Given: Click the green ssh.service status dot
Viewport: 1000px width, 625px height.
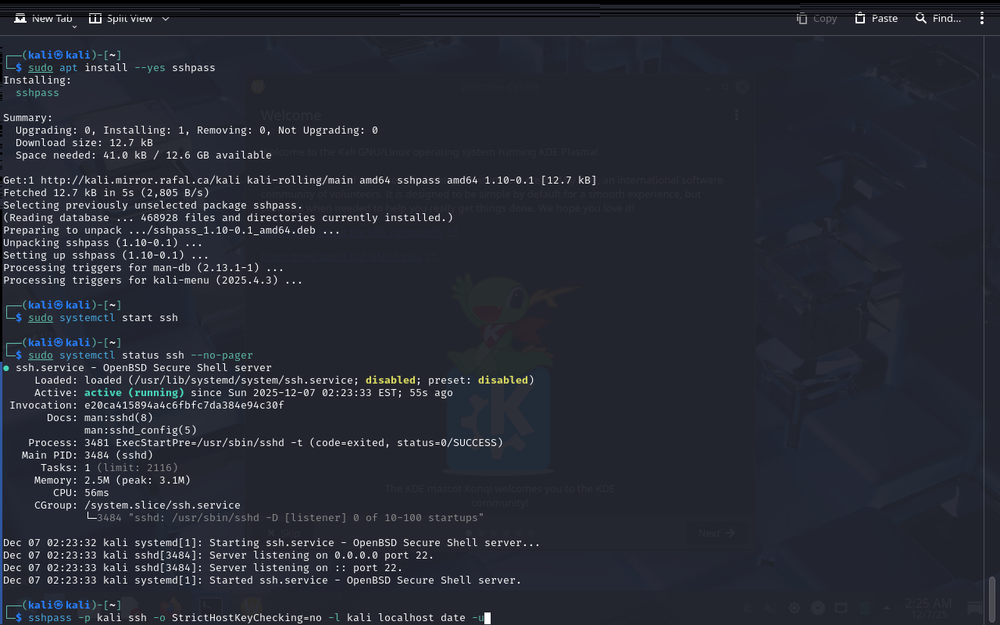Looking at the screenshot, I should click(x=6, y=368).
